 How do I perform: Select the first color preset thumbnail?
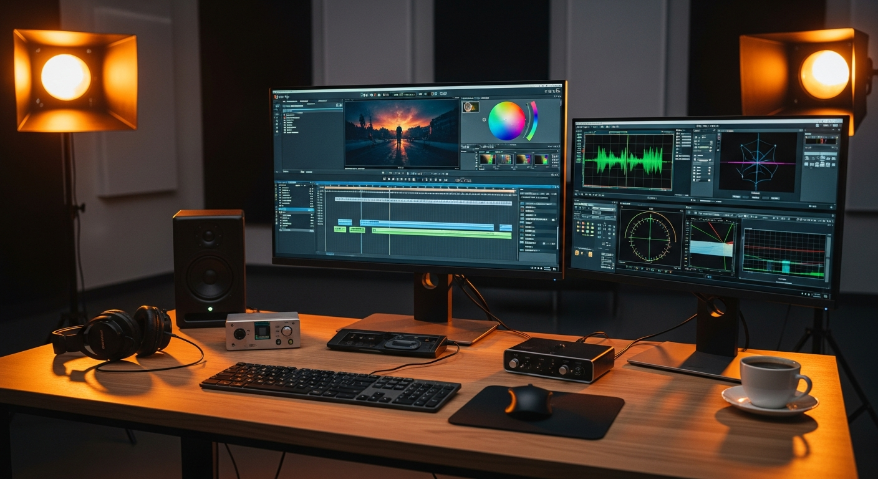click(486, 159)
